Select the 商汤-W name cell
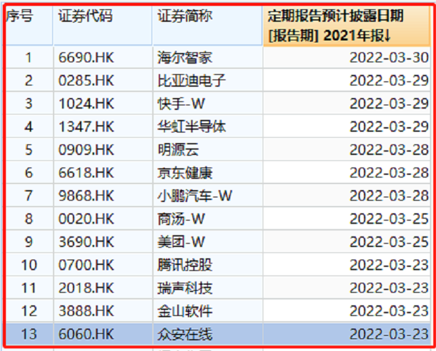Screen dimensions: 436x351 (x=208, y=219)
